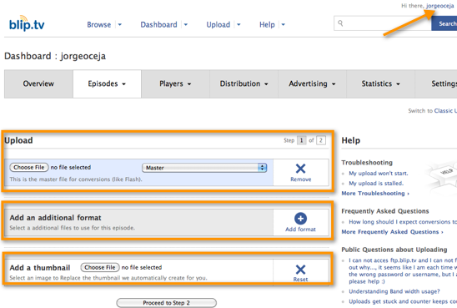The height and width of the screenshot is (308, 457).
Task: Click 'Add a thumbnail' heading text
Action: pyautogui.click(x=40, y=268)
